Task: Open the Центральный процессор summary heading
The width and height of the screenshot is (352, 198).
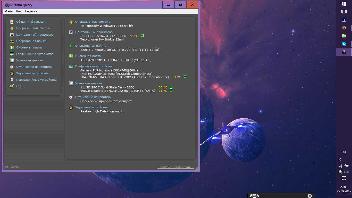Action: pyautogui.click(x=94, y=32)
